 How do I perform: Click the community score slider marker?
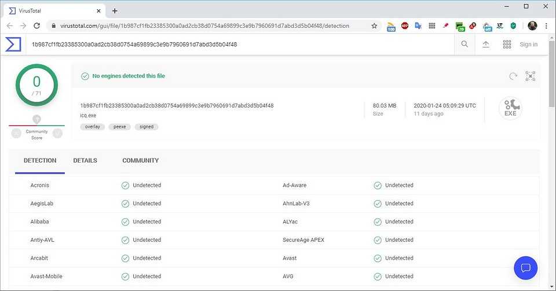36,119
